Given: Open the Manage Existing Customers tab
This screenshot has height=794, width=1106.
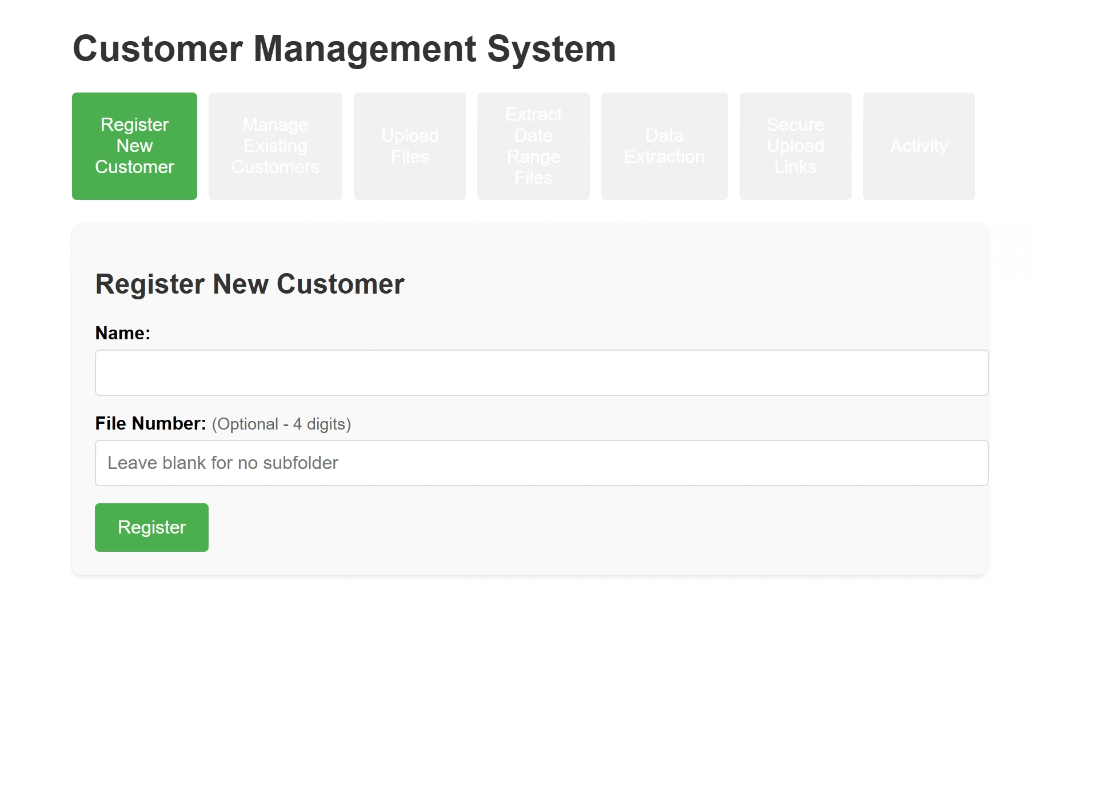Looking at the screenshot, I should 275,146.
